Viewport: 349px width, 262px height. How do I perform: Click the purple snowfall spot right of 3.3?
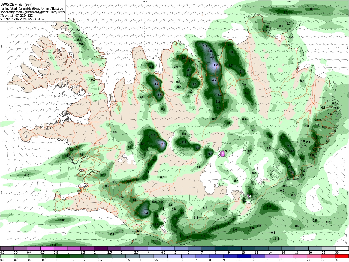click(x=222, y=154)
